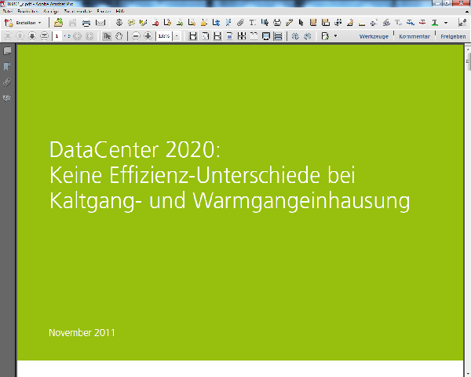Expand the toolbar overflow arrow after the underline tool
The width and height of the screenshot is (471, 377).
pos(446,23)
